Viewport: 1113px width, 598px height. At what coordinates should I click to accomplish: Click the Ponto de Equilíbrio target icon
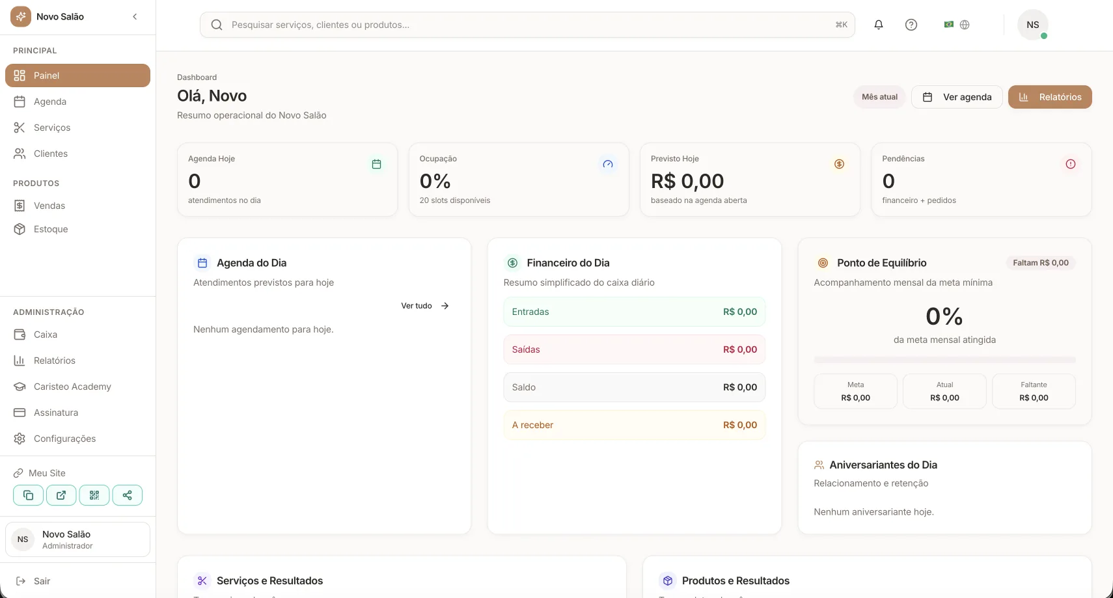[823, 263]
